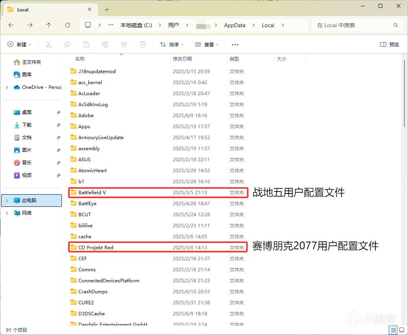The image size is (408, 335).
Task: Click the Copy icon in toolbar
Action: point(67,45)
